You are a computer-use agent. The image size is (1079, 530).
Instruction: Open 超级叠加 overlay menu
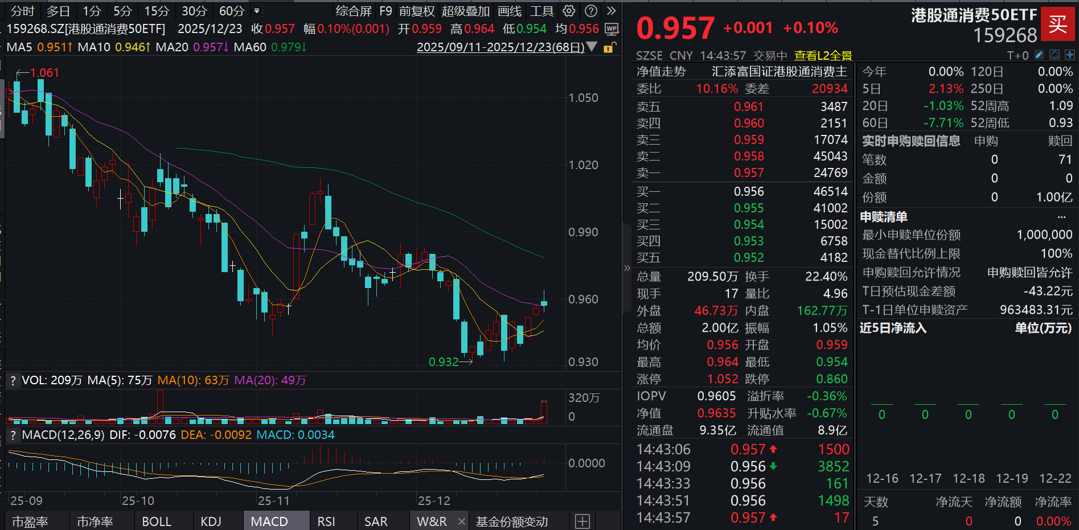point(466,11)
